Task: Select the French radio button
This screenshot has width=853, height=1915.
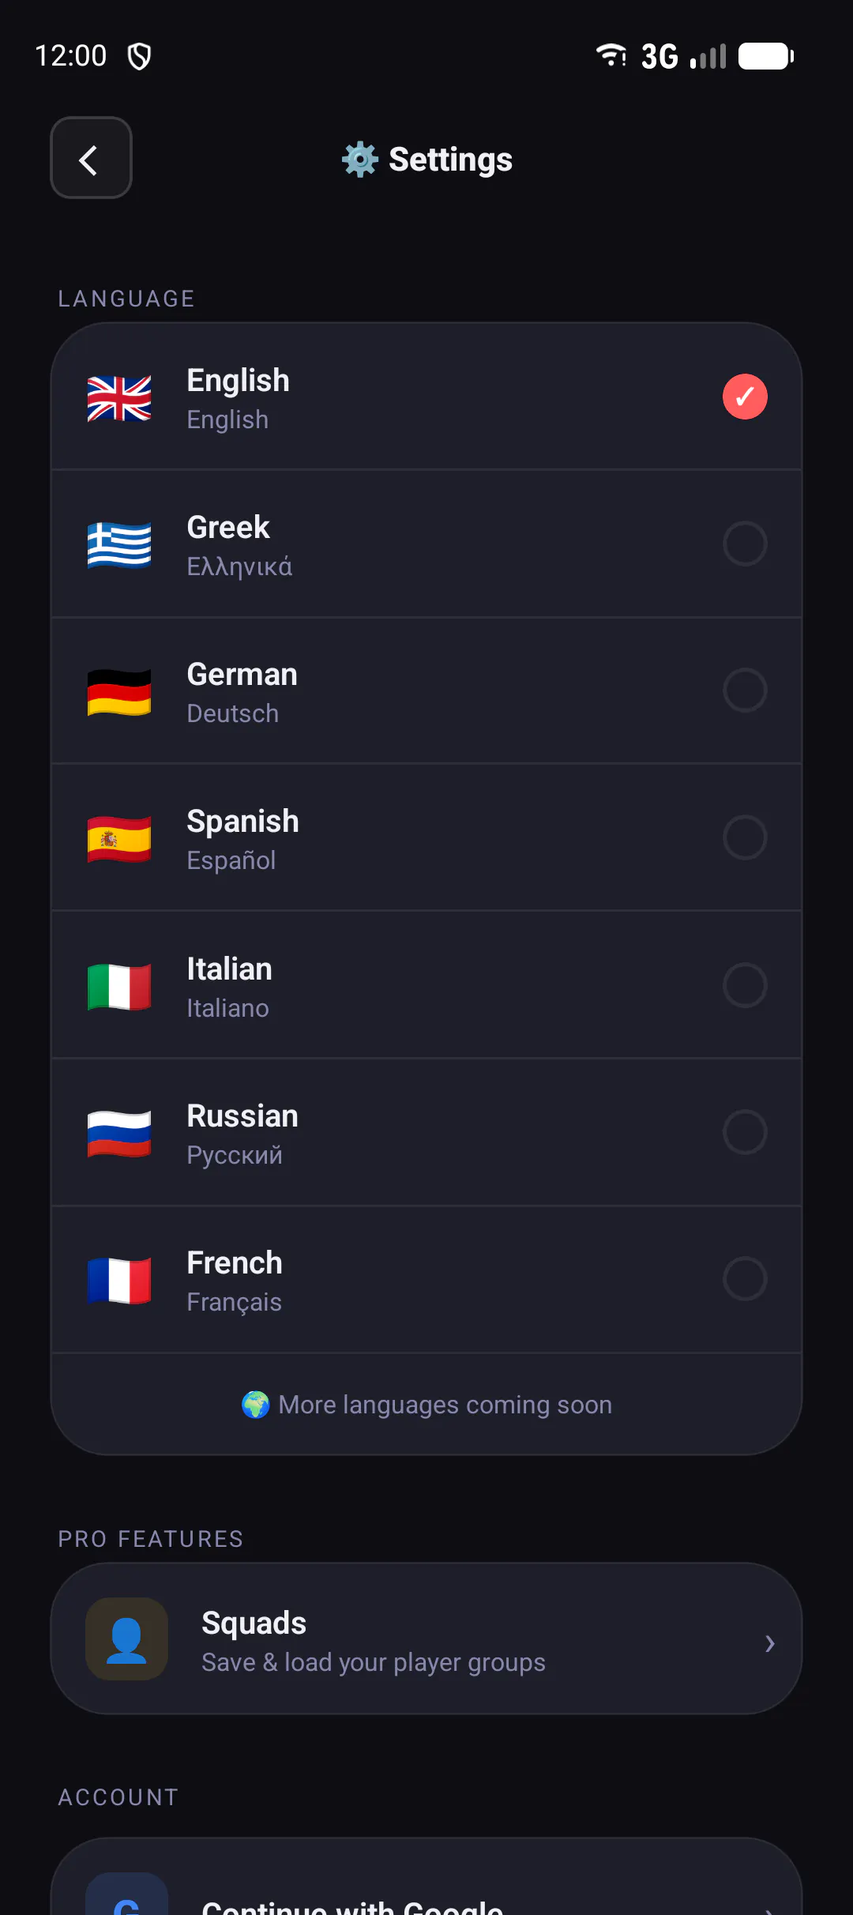Action: [745, 1279]
